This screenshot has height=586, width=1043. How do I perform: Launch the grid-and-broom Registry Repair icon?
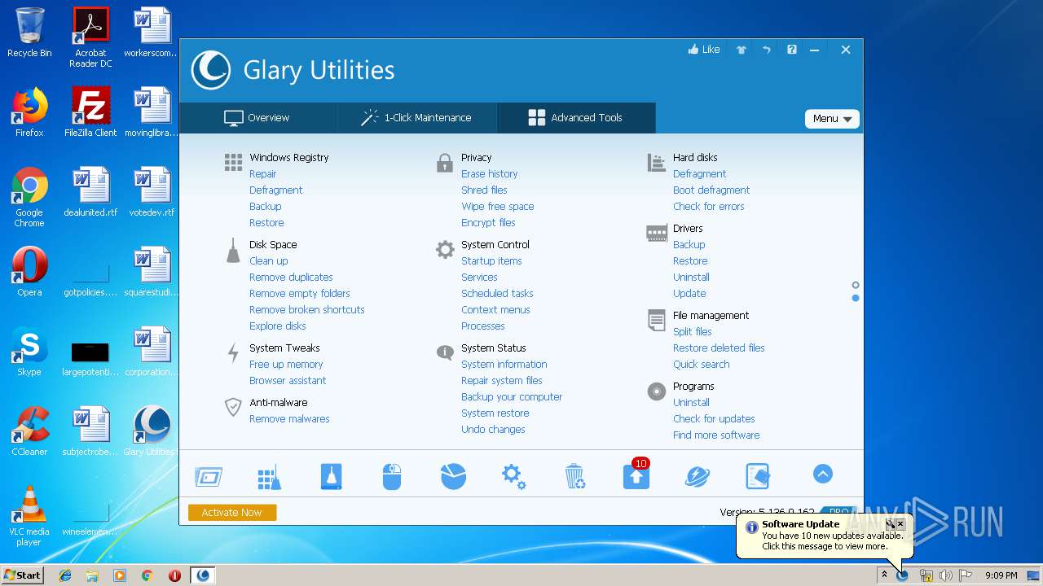point(269,478)
